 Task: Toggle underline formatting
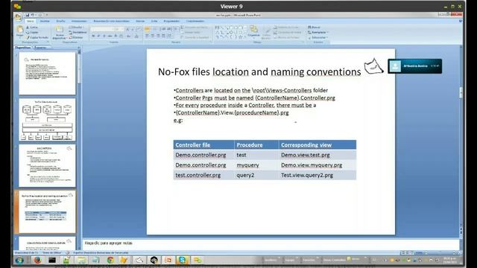pyautogui.click(x=104, y=36)
